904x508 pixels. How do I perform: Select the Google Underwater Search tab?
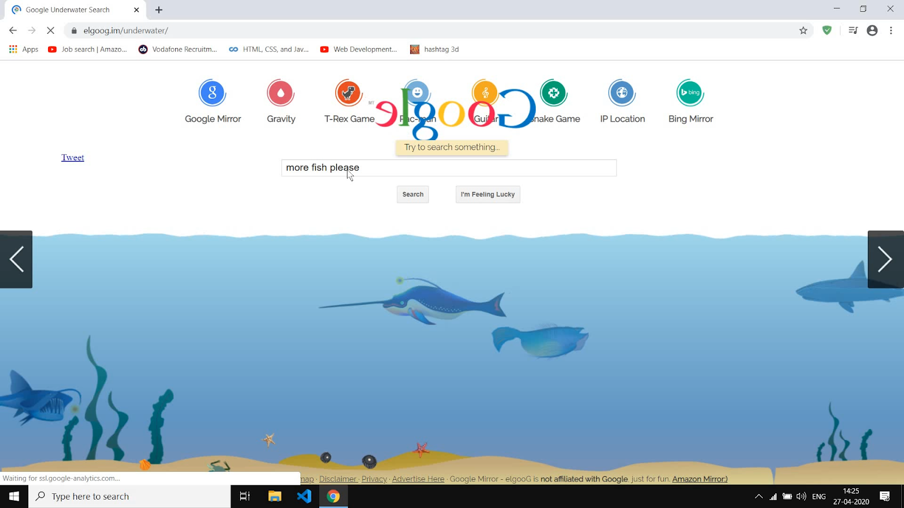tap(75, 10)
